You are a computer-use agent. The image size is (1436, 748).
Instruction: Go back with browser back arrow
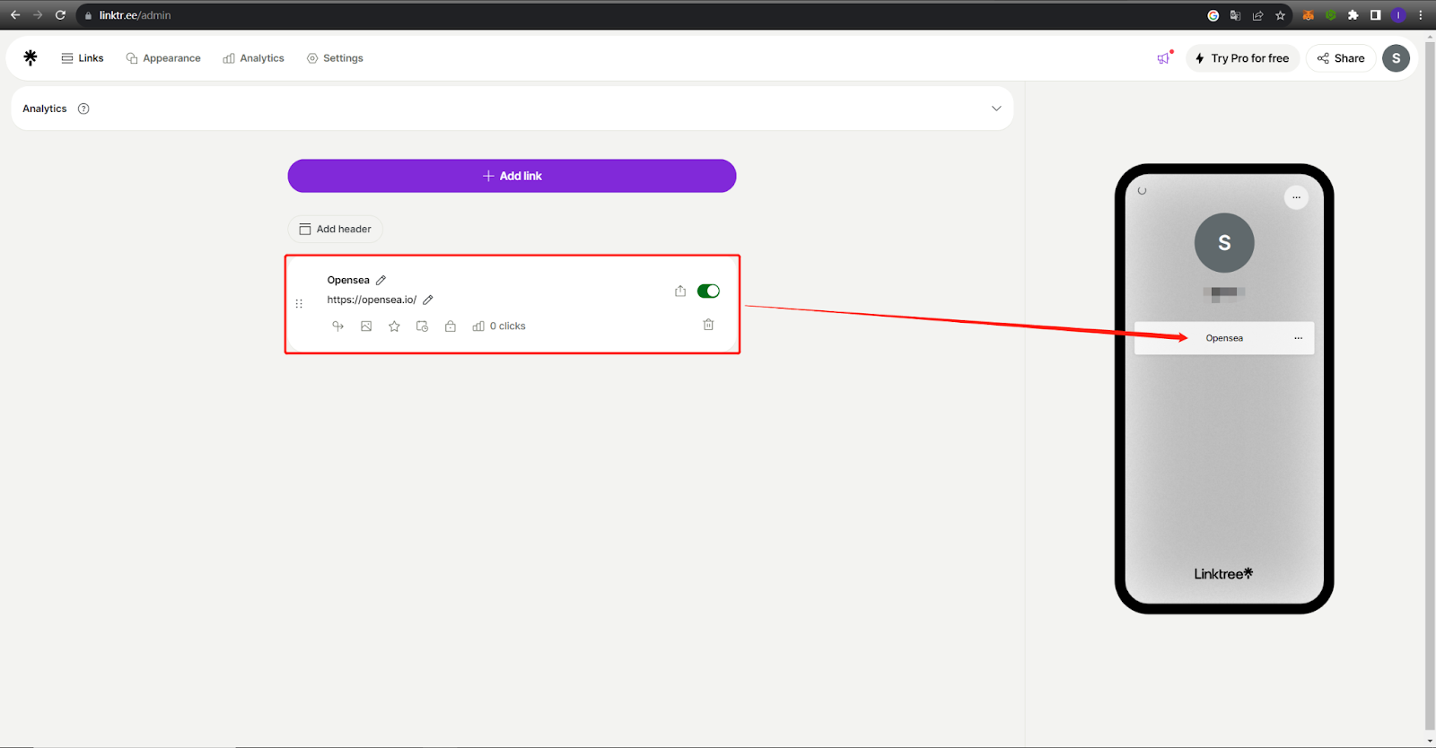coord(15,15)
